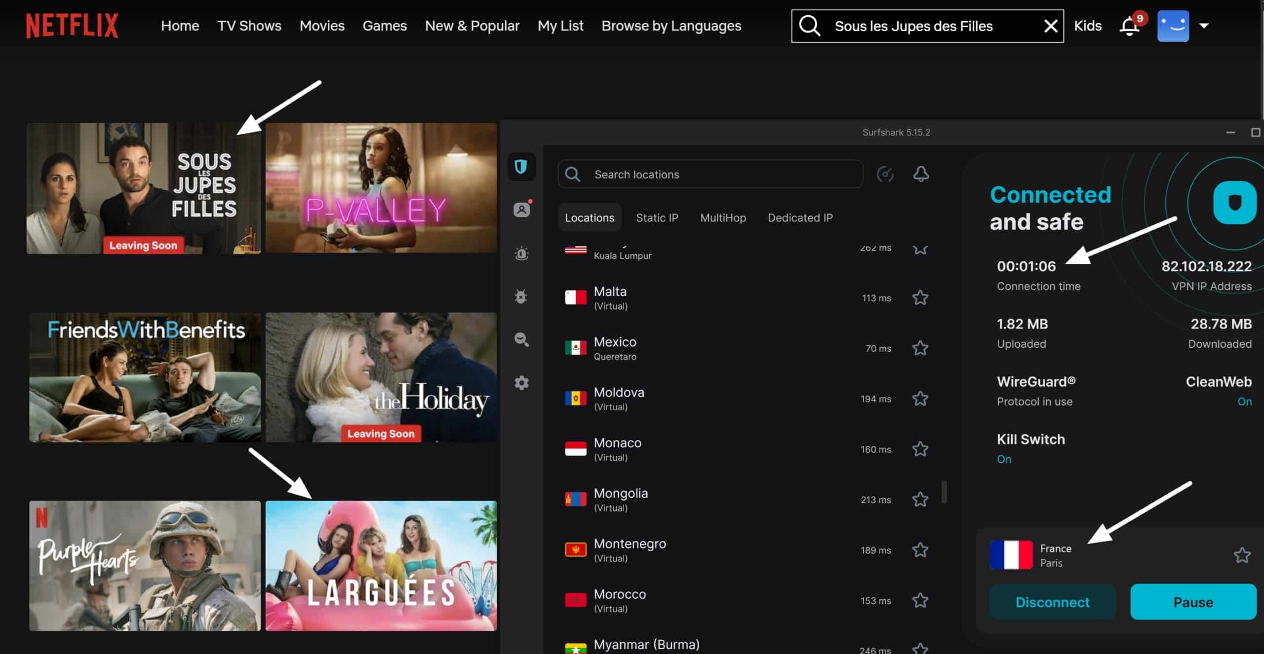Favorite Mexico with its star
1264x654 pixels.
pyautogui.click(x=920, y=348)
